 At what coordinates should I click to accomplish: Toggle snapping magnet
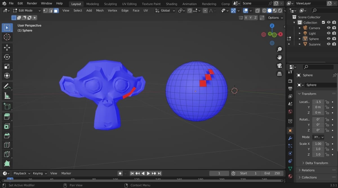[x=190, y=10]
